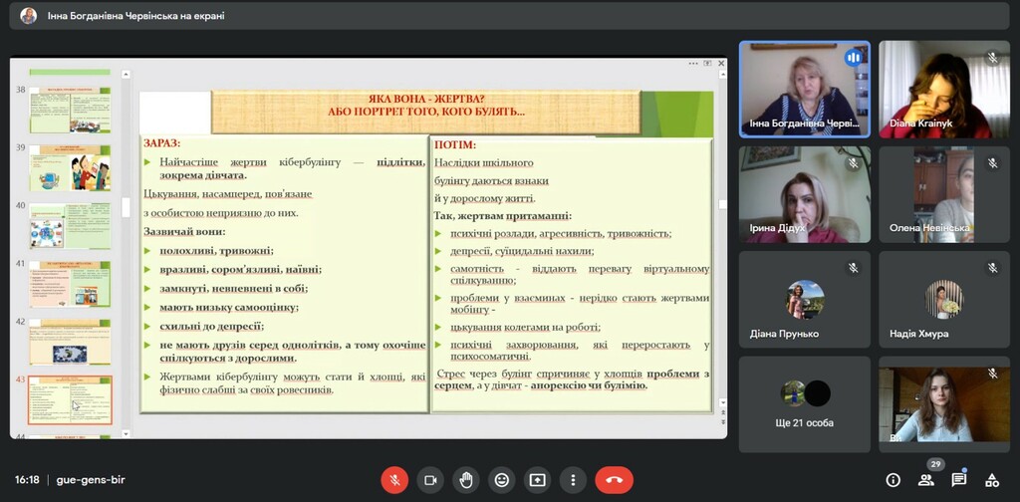Select slide 42 thumbnail in slide panel
1020x502 pixels.
[70, 342]
